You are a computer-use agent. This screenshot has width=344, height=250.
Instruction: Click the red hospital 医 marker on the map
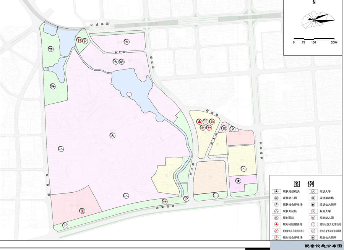click(x=82, y=211)
